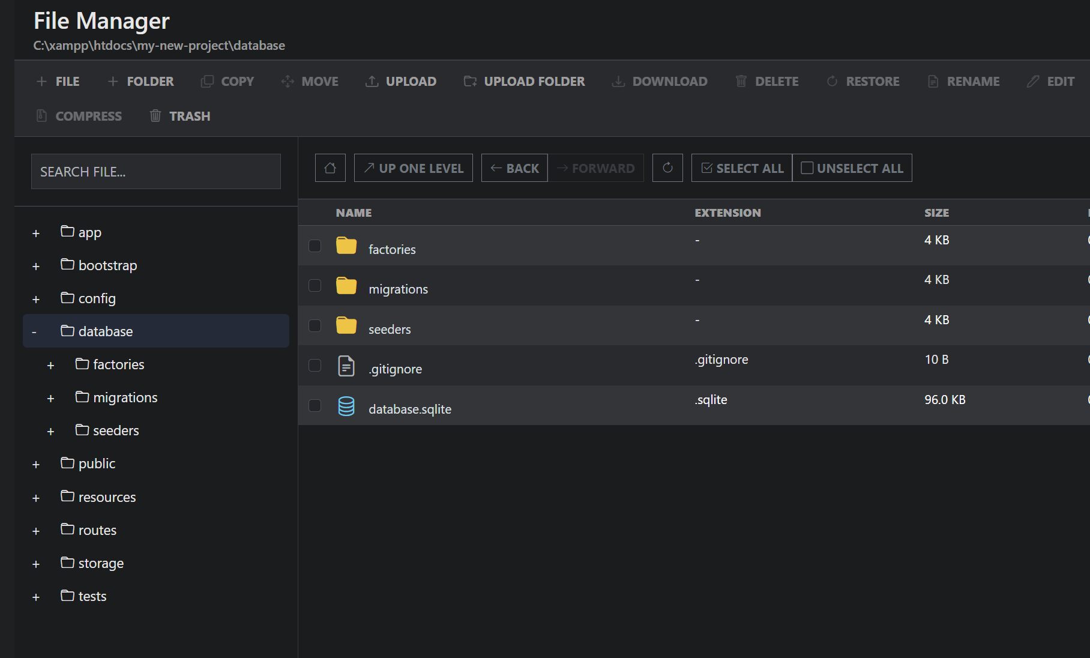The width and height of the screenshot is (1090, 658).
Task: Click the RENAME document icon
Action: click(x=933, y=81)
